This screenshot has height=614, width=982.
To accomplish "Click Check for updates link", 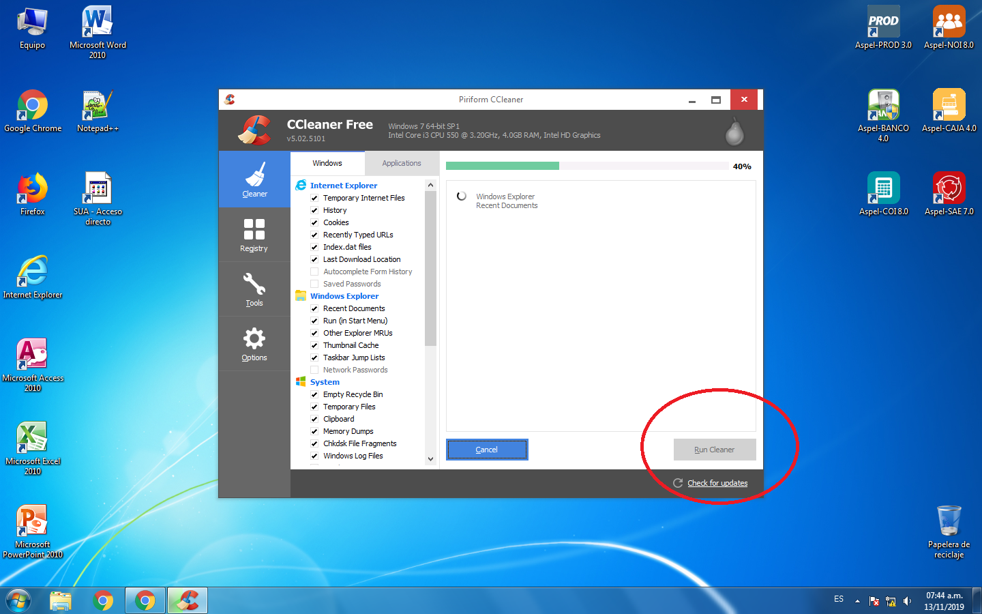I will [717, 483].
